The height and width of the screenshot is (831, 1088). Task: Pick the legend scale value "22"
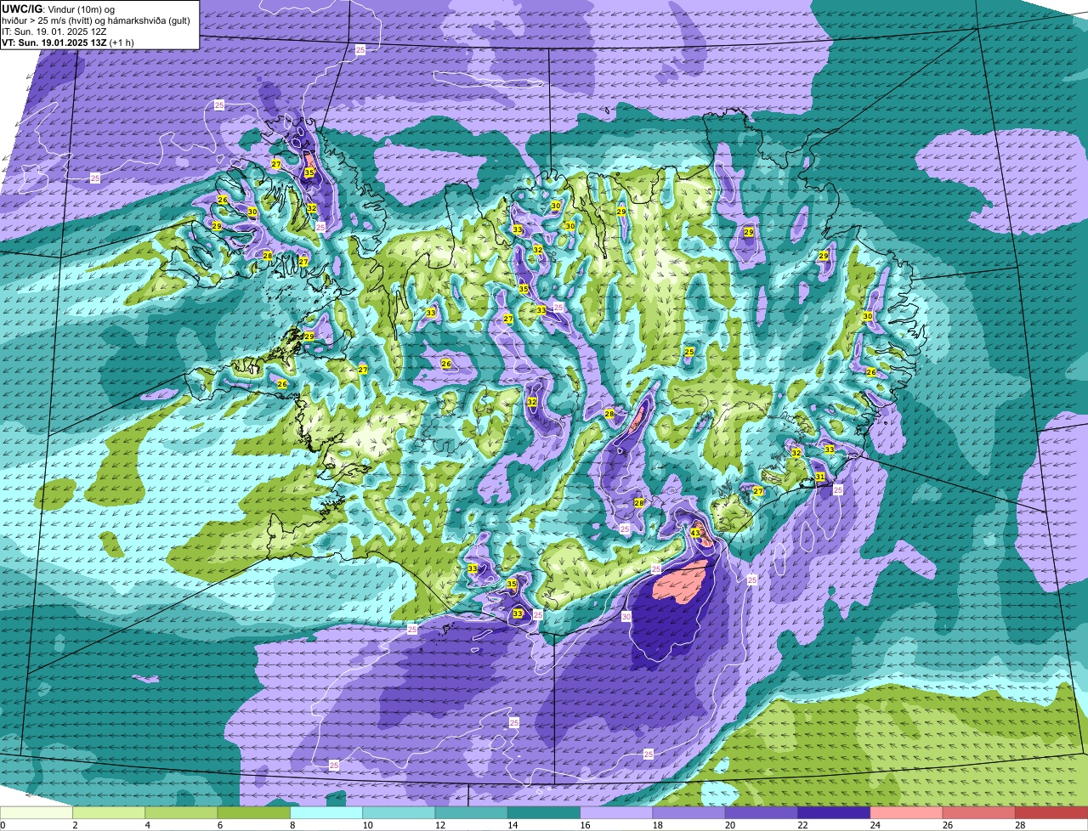coord(802,825)
